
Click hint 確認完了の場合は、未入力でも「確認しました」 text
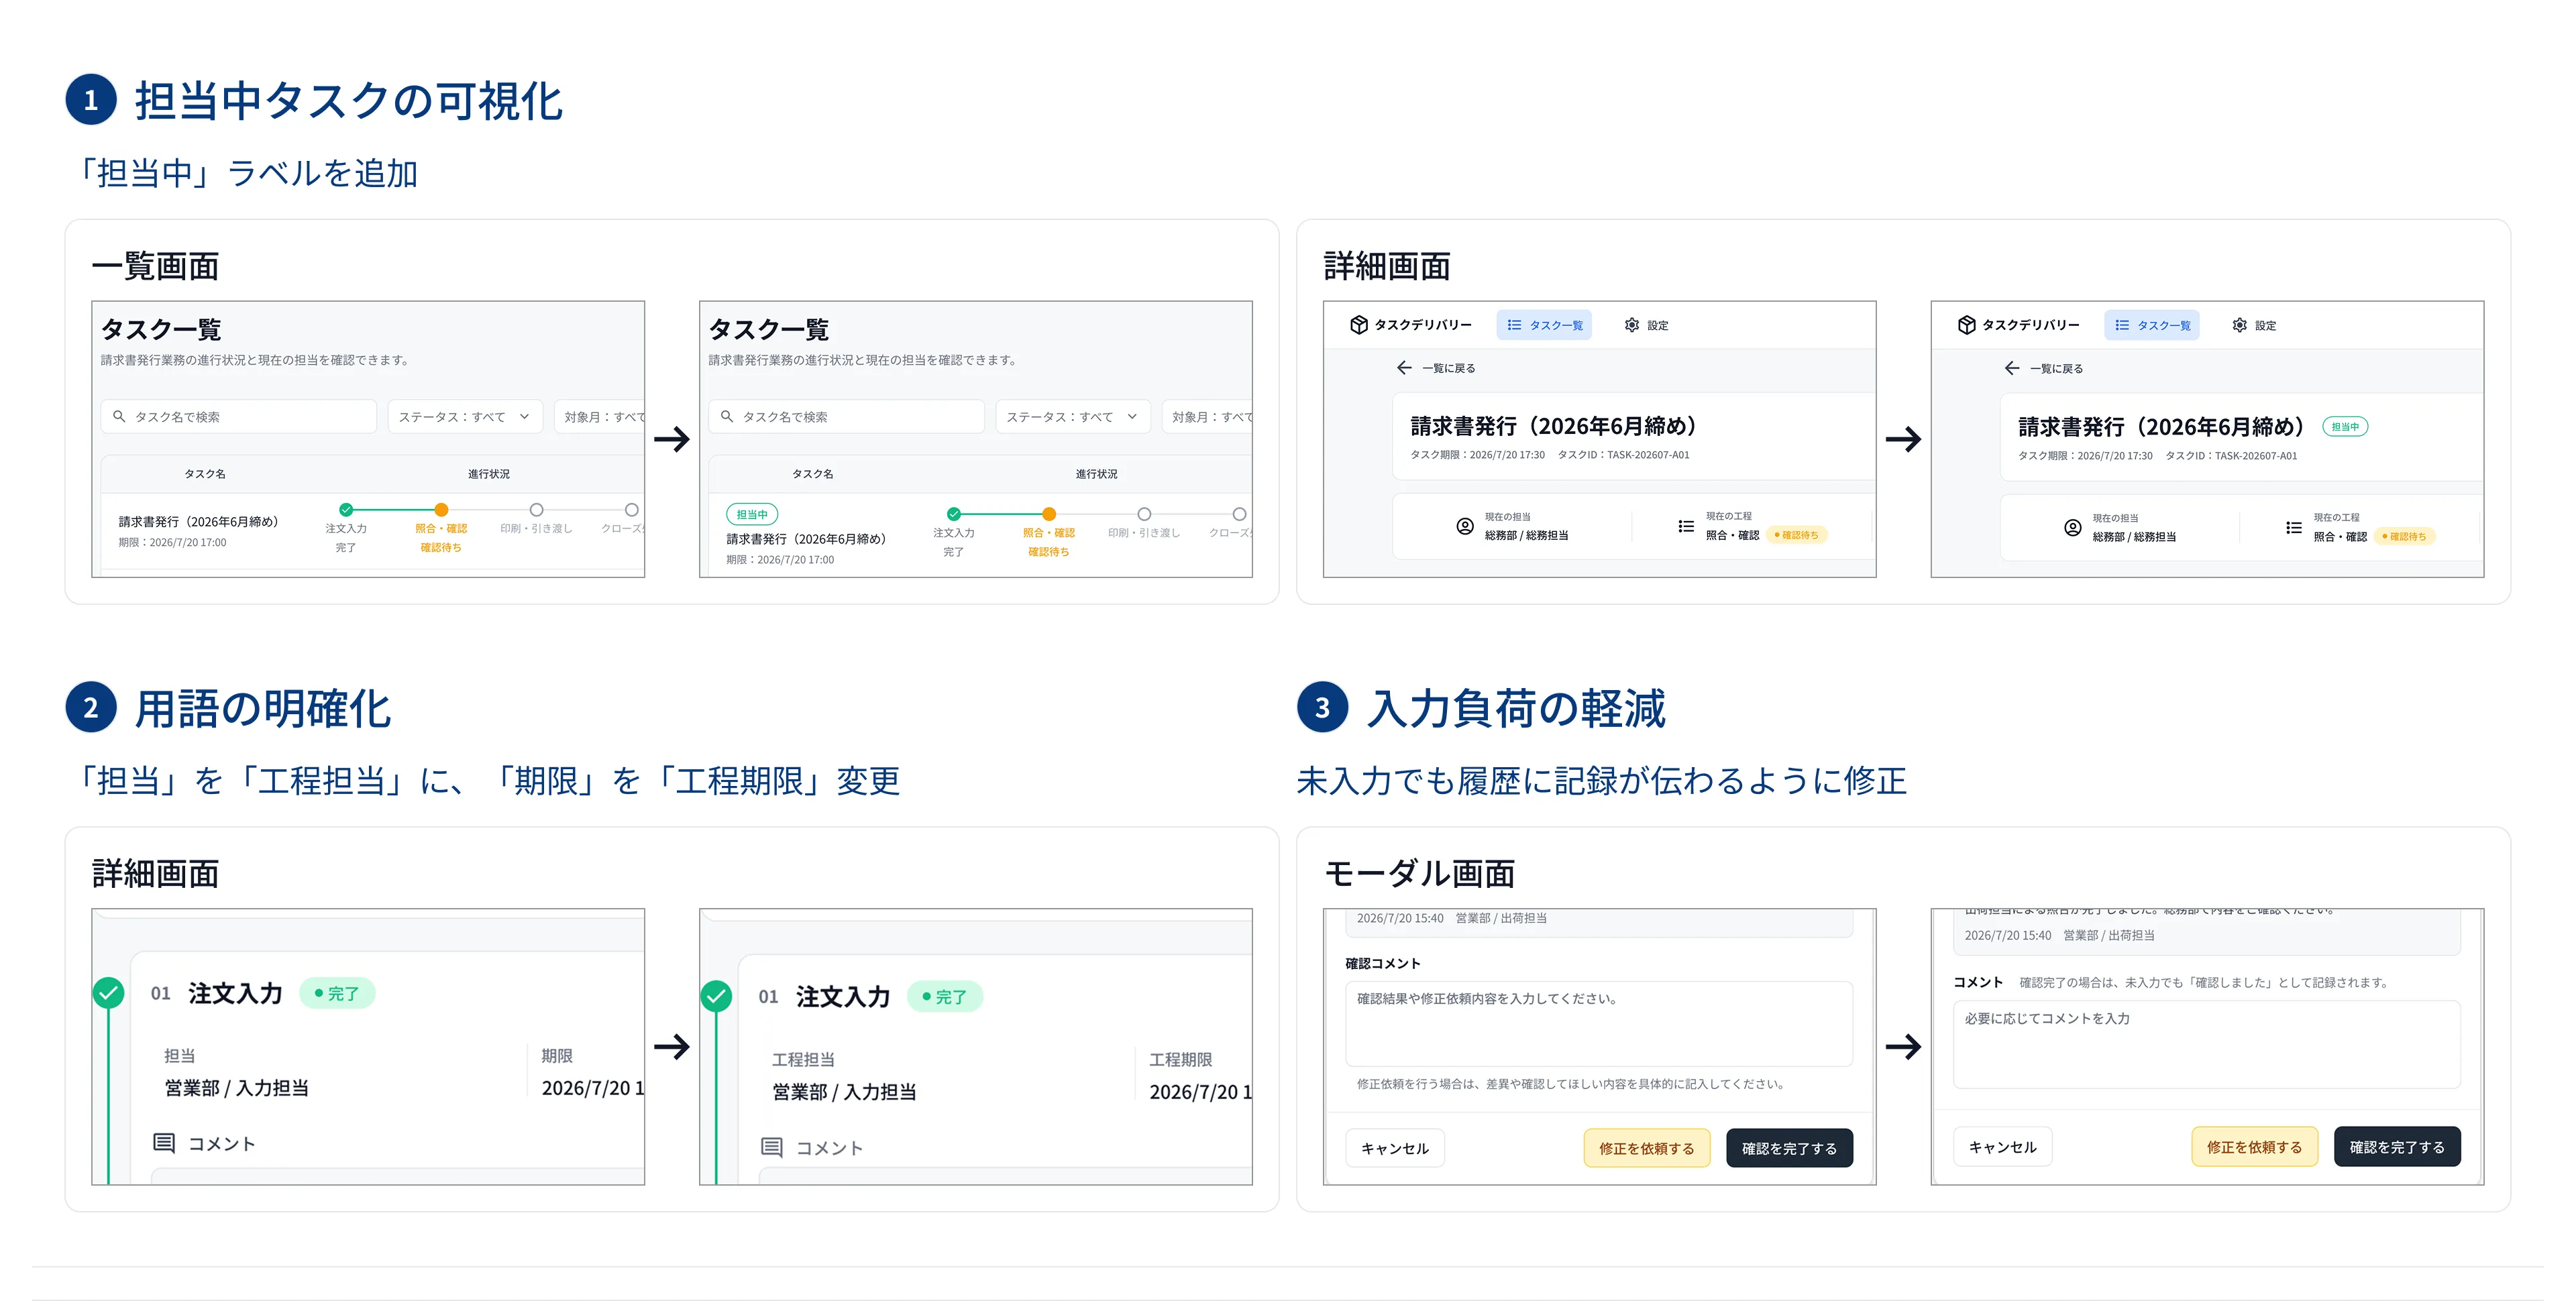[2205, 982]
